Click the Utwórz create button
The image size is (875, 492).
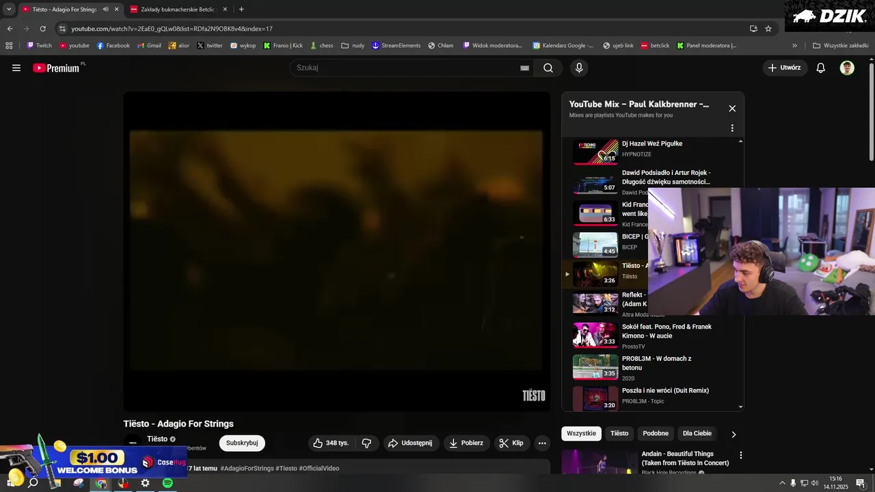[x=784, y=68]
